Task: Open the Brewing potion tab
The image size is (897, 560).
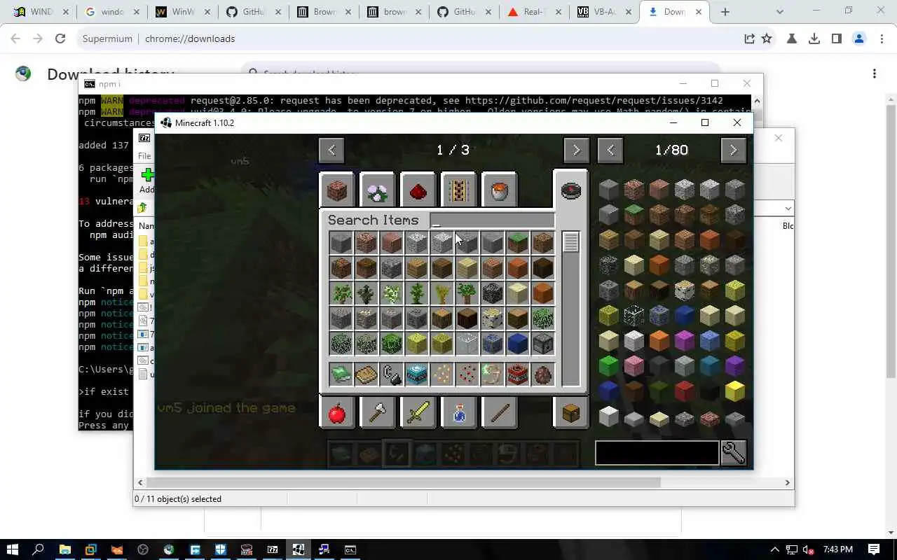Action: [x=458, y=412]
